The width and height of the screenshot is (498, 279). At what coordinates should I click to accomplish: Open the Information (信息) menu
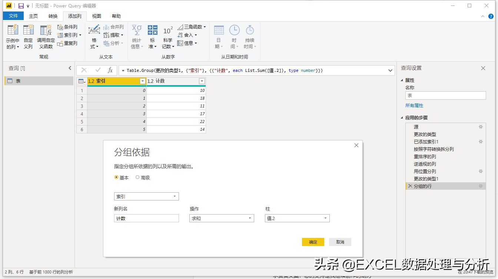[x=187, y=43]
